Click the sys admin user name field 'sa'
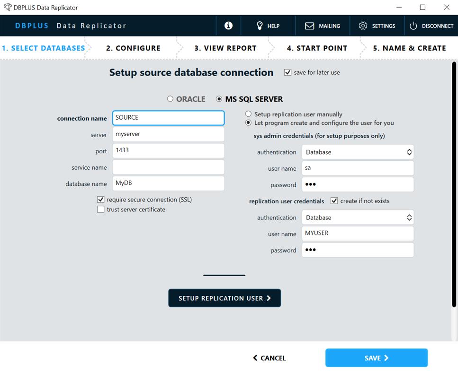 [358, 168]
